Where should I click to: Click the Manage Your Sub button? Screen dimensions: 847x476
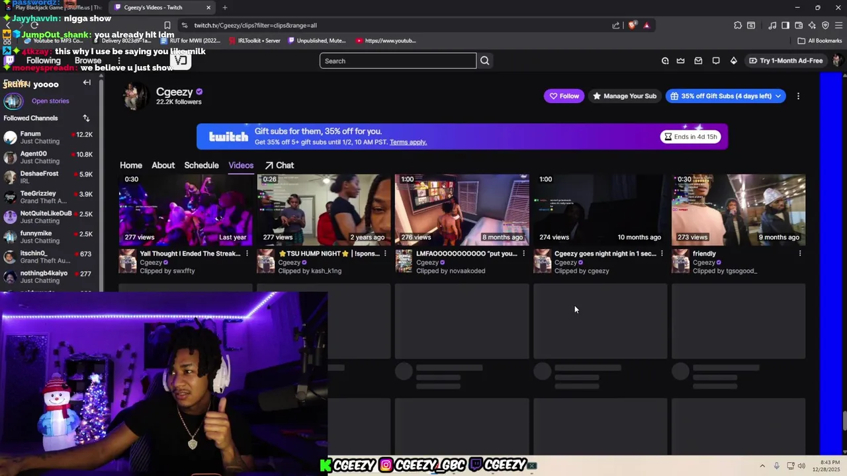(x=624, y=96)
